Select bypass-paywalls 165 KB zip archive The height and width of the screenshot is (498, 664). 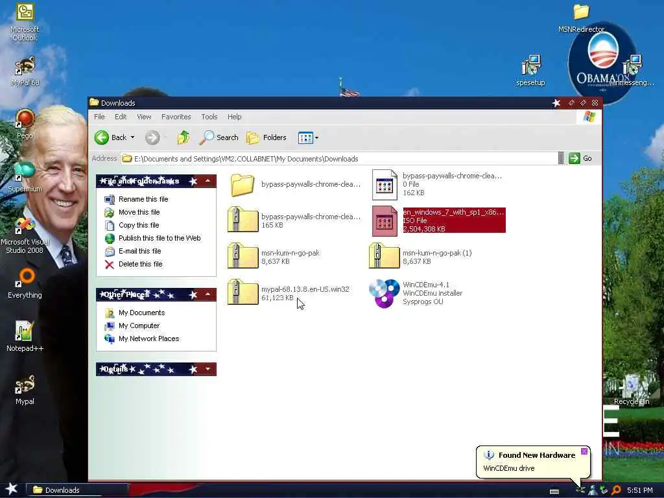coord(295,220)
